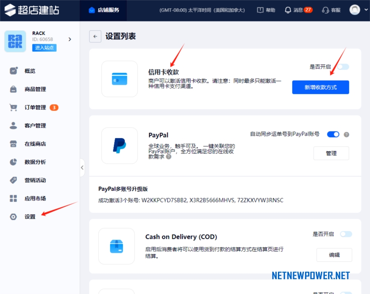Open the 帮助 link
The width and height of the screenshot is (370, 294).
coord(270,10)
